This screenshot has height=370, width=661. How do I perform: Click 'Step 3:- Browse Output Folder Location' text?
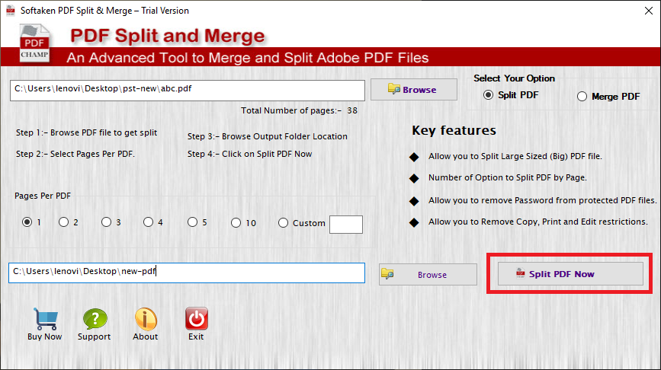[268, 136]
